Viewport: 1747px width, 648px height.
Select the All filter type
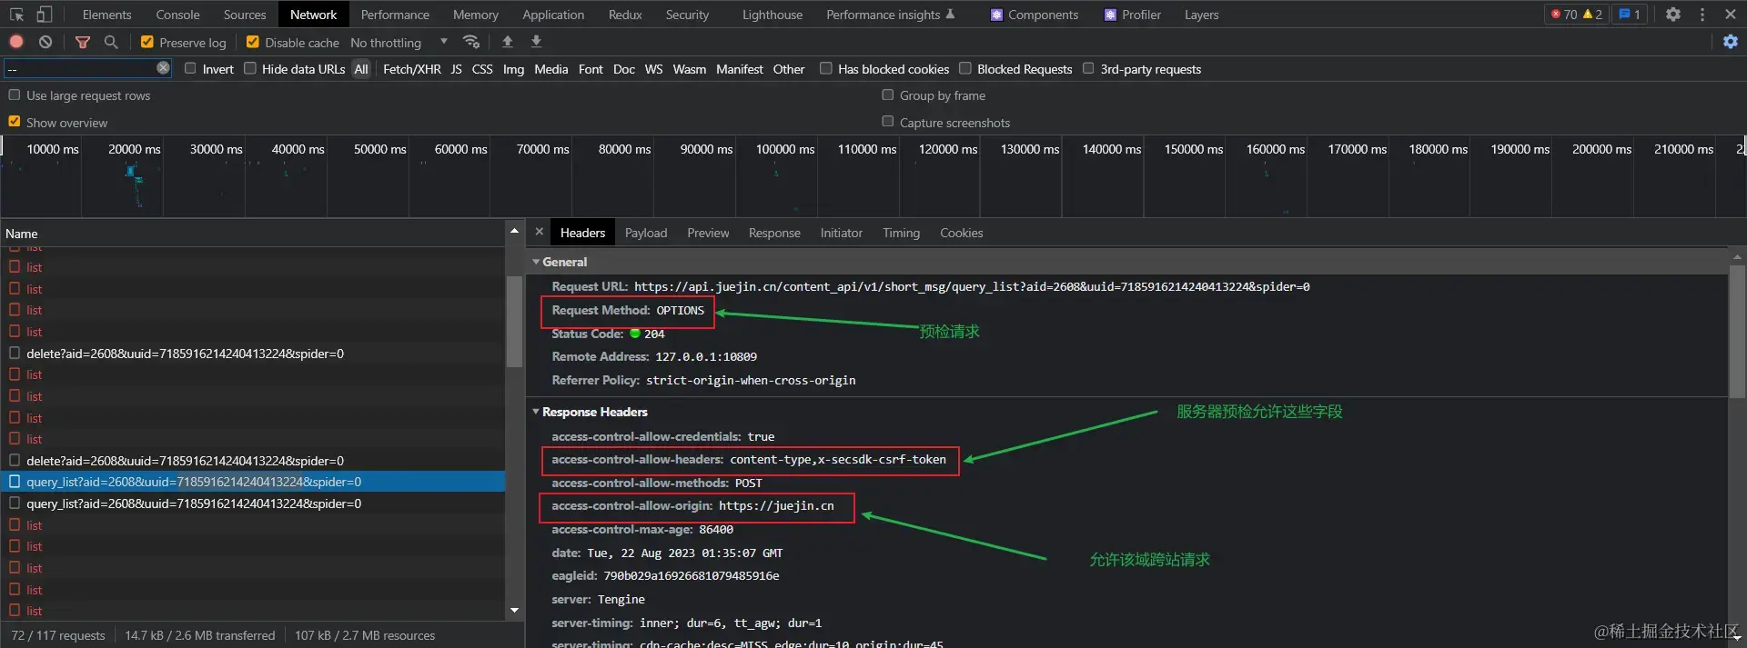tap(361, 69)
